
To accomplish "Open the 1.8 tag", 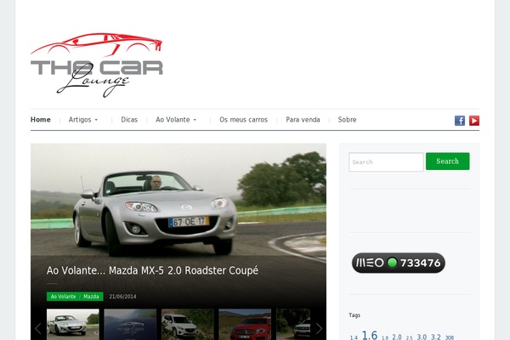I will coord(385,337).
